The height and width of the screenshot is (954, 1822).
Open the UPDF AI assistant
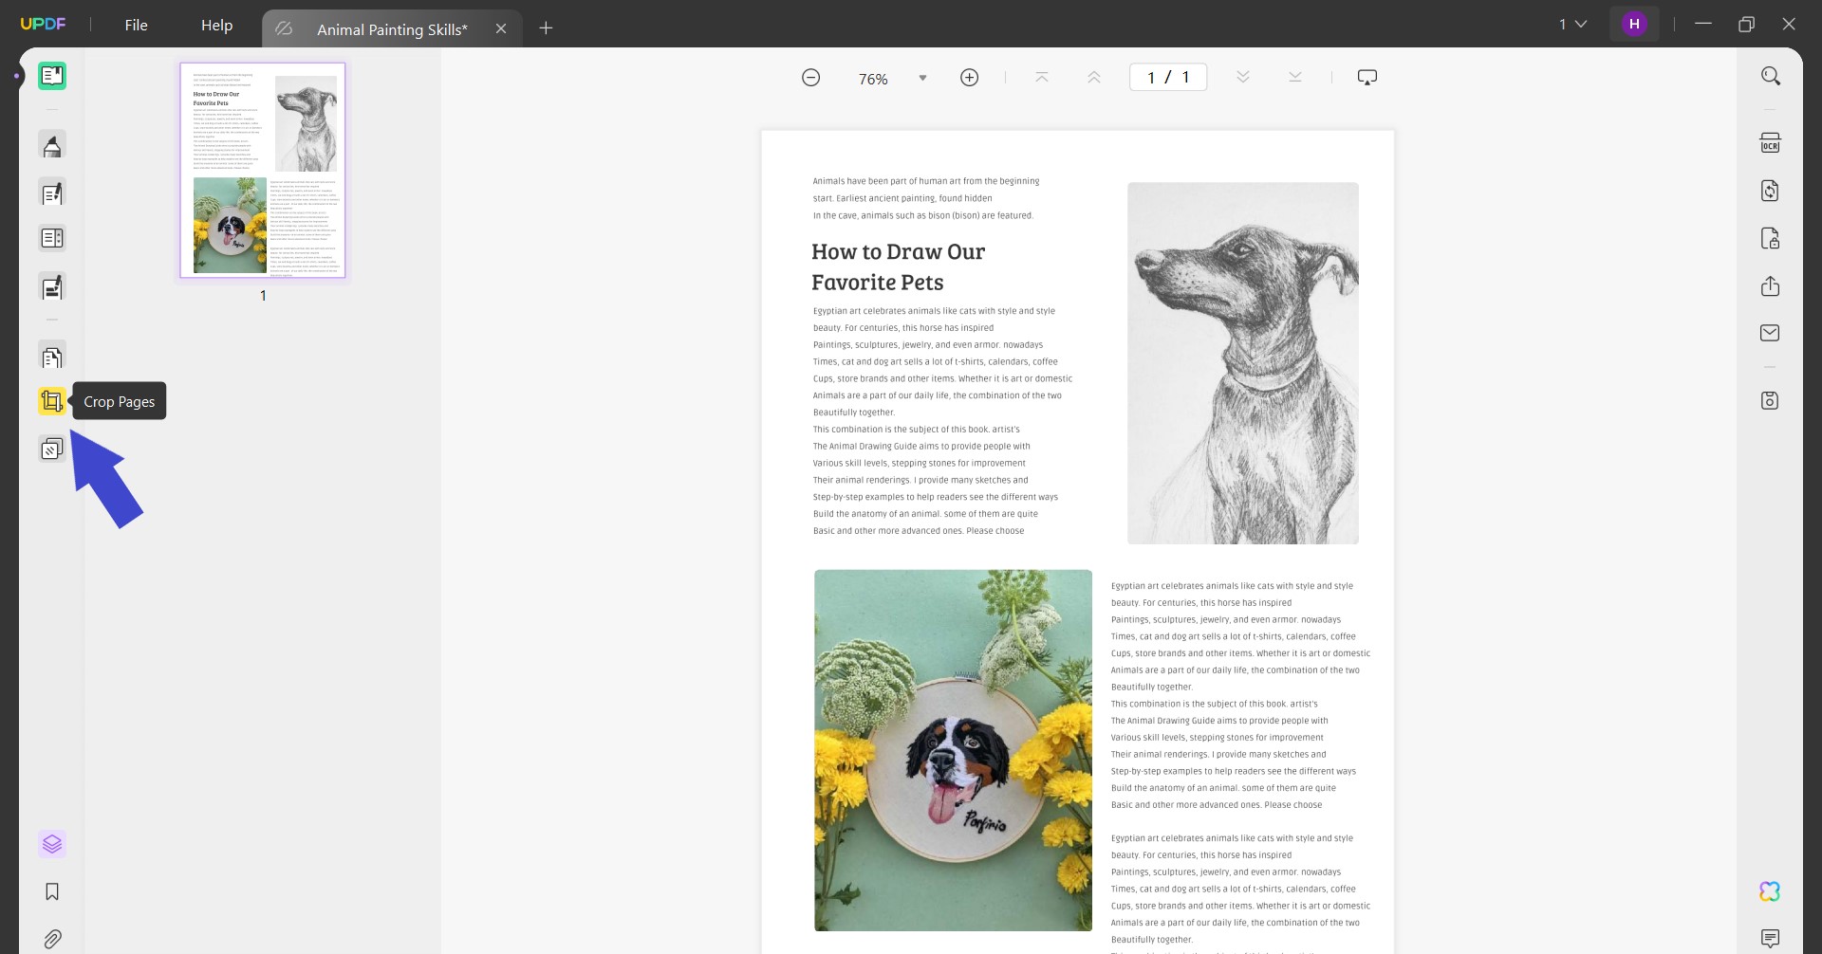click(x=1769, y=891)
